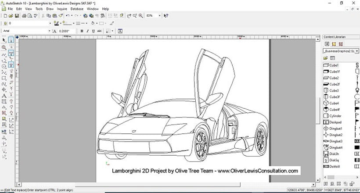
Task: Open the Arial font dropdown
Action: coord(49,31)
